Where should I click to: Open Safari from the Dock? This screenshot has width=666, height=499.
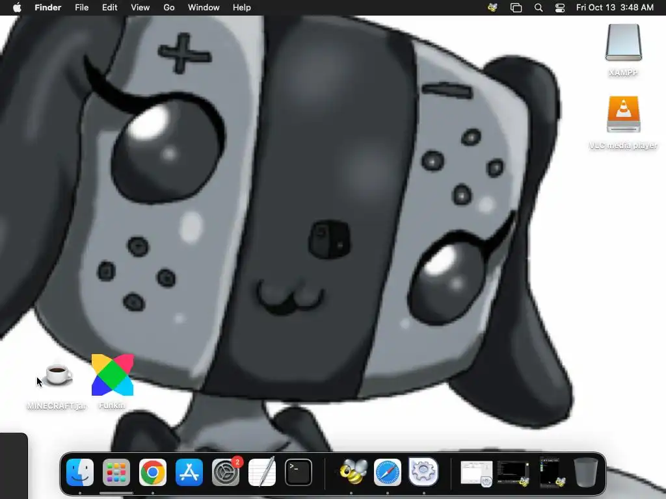388,472
